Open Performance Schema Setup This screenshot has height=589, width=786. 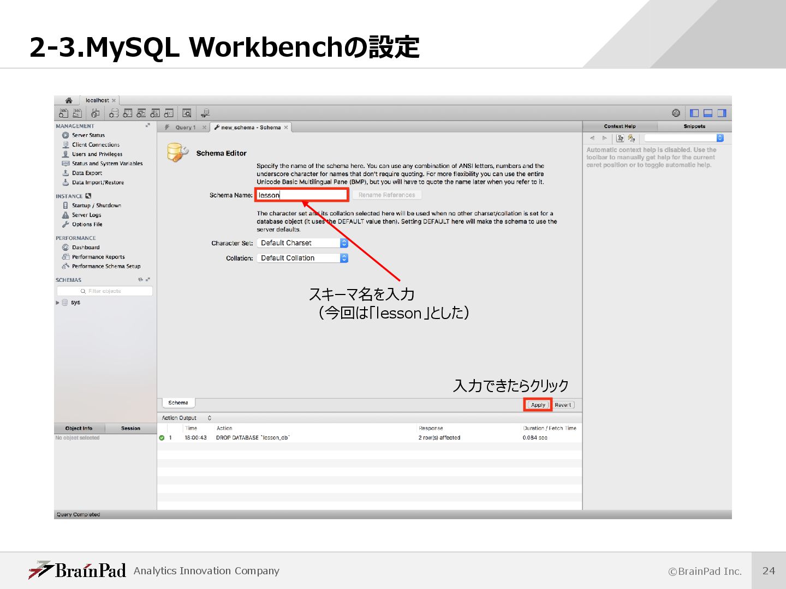(101, 266)
